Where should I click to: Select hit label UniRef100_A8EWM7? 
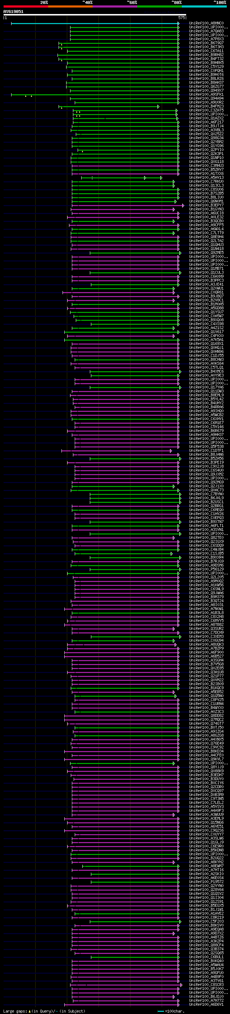206,866
